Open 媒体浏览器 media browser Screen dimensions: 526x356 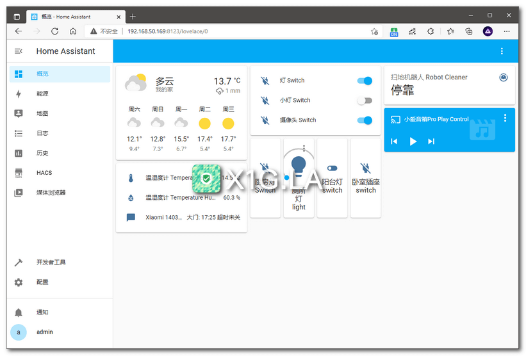pos(51,193)
